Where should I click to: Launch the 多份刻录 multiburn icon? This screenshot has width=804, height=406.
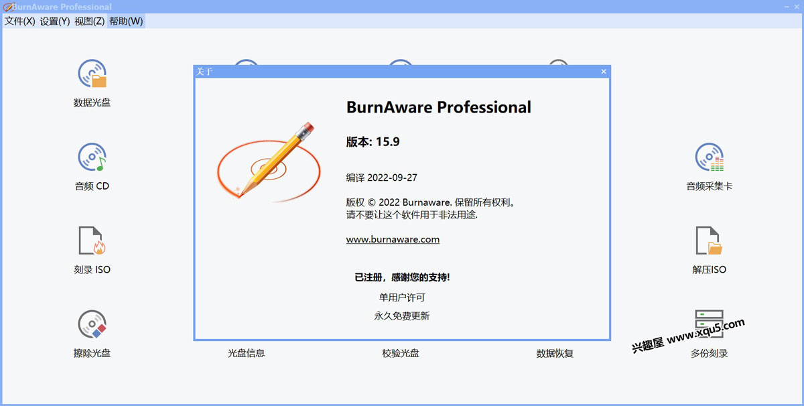click(710, 324)
